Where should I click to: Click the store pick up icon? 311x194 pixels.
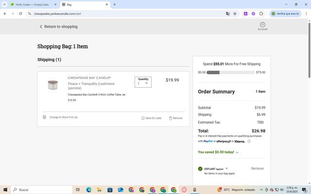(x=44, y=117)
